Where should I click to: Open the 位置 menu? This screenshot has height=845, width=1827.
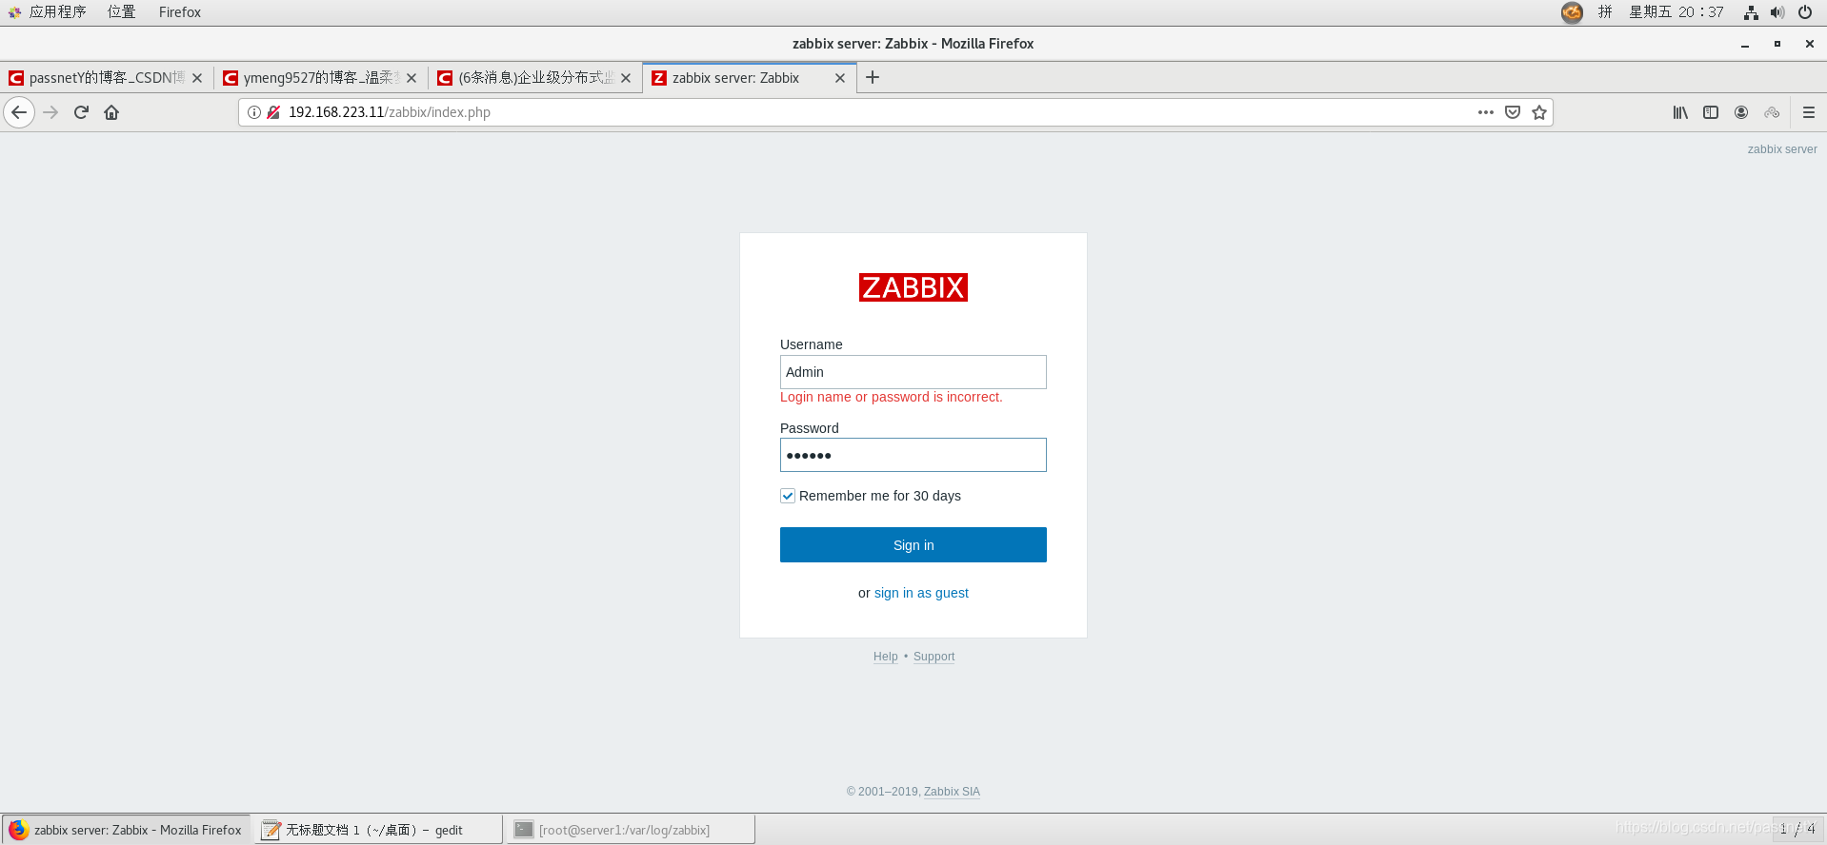click(x=121, y=12)
